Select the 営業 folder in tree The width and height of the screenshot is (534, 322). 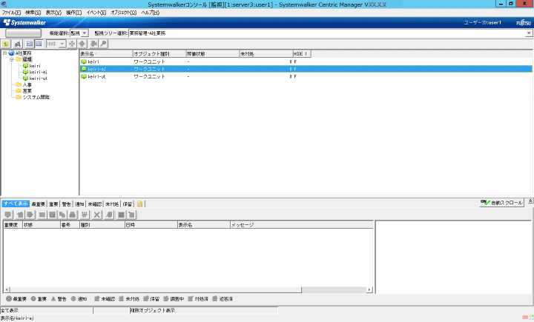(x=27, y=91)
